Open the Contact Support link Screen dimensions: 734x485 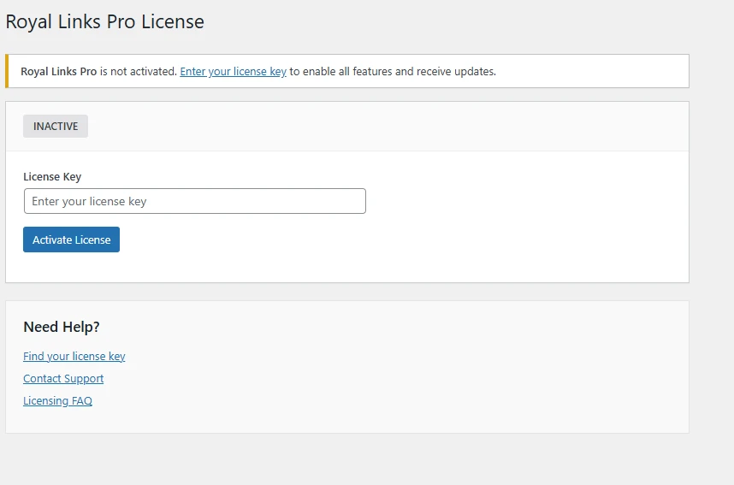tap(63, 379)
